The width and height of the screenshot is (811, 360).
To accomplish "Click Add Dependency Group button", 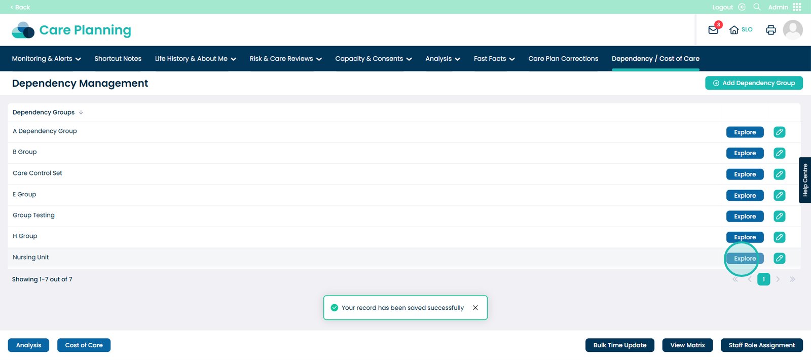I will click(753, 83).
